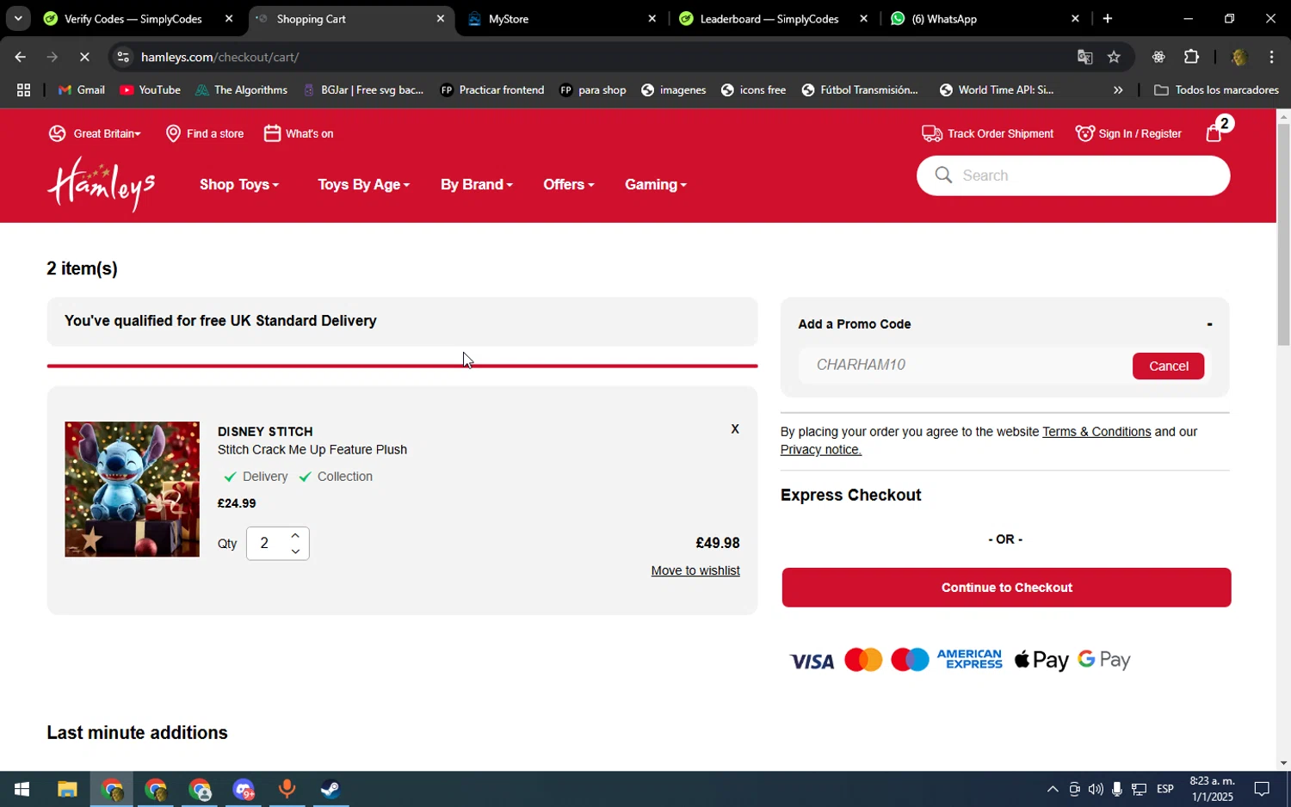Open the Extensions puzzle icon
The width and height of the screenshot is (1291, 807).
[1191, 57]
